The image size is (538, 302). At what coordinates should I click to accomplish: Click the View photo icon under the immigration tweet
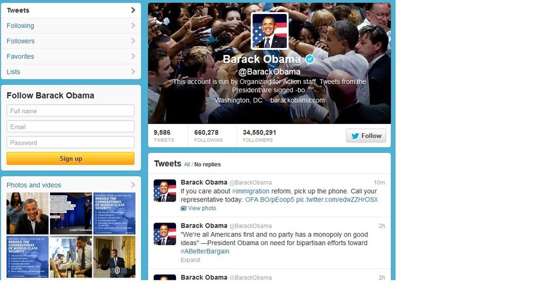[x=184, y=208]
